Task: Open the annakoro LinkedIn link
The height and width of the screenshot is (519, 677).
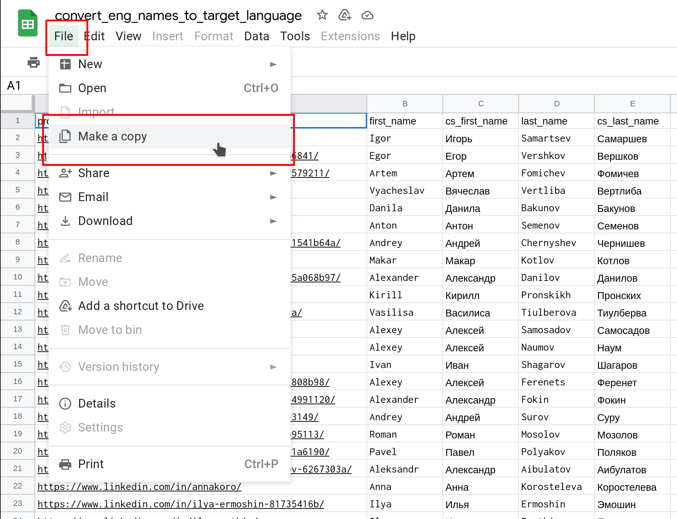Action: coord(139,487)
